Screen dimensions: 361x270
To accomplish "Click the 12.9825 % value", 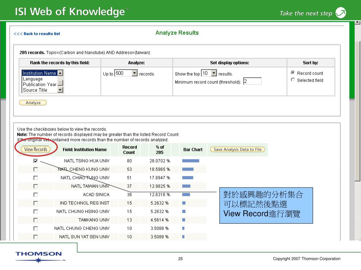I will (x=160, y=186).
